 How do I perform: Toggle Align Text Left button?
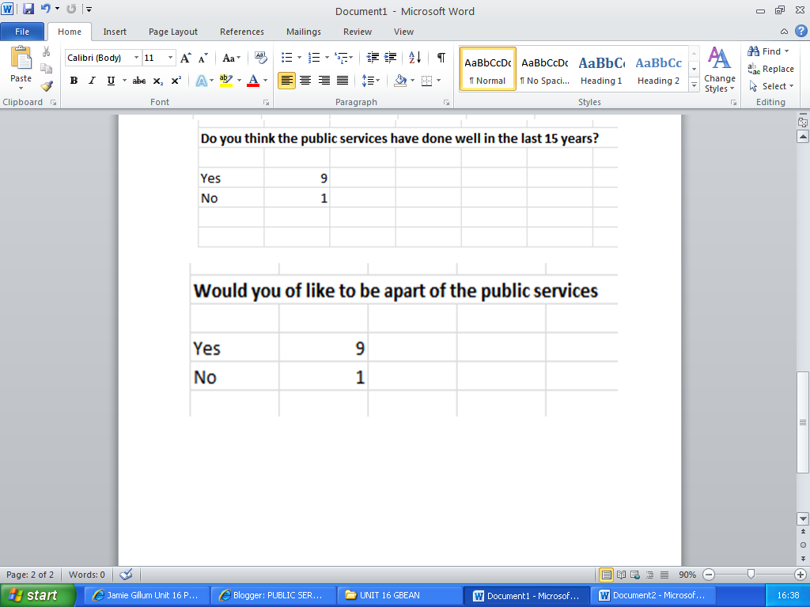[x=286, y=81]
